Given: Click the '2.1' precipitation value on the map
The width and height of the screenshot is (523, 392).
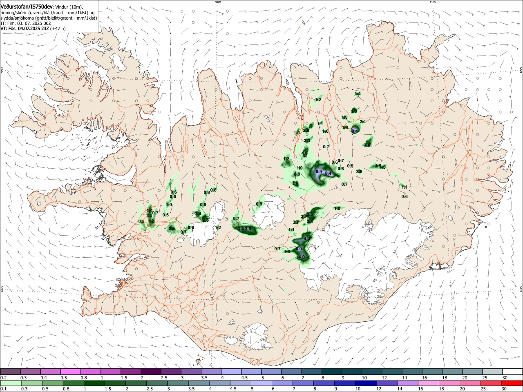Looking at the screenshot, I should 363,122.
